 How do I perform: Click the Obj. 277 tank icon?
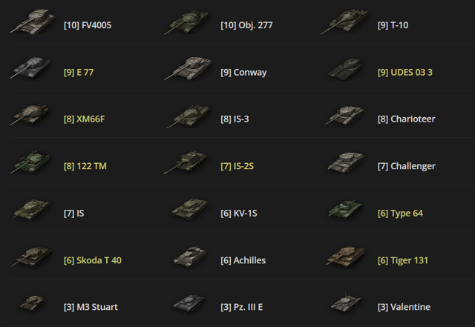tap(186, 22)
